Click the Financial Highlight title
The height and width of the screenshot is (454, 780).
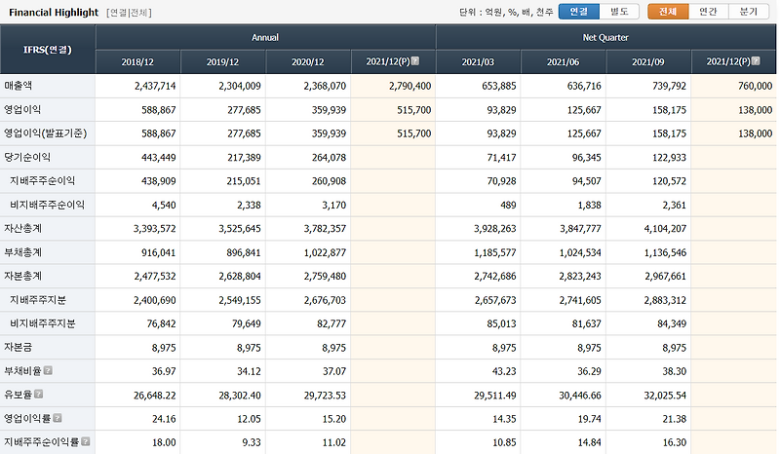coord(54,13)
